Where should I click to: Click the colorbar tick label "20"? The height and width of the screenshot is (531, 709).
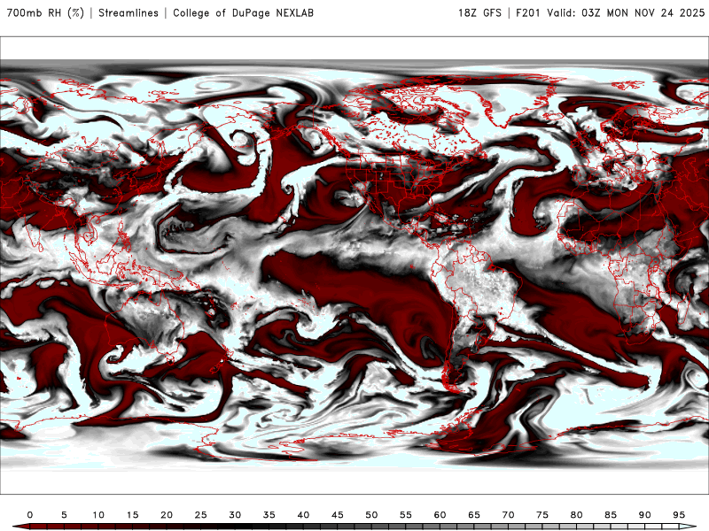[x=167, y=515]
